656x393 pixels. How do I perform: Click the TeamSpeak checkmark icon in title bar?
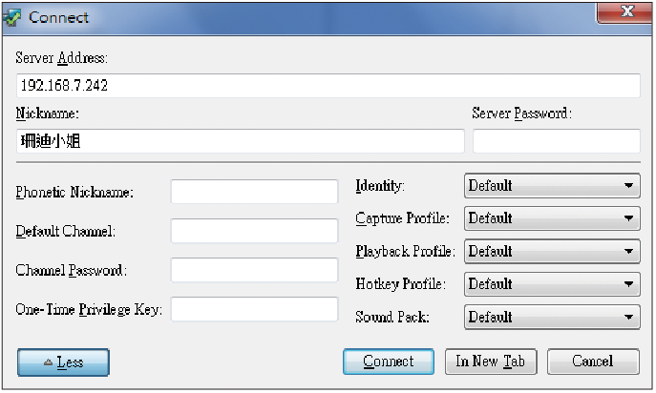(x=11, y=17)
